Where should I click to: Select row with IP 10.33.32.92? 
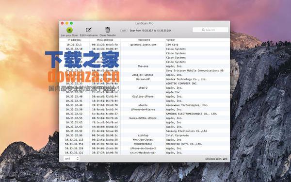pyautogui.click(x=145, y=131)
